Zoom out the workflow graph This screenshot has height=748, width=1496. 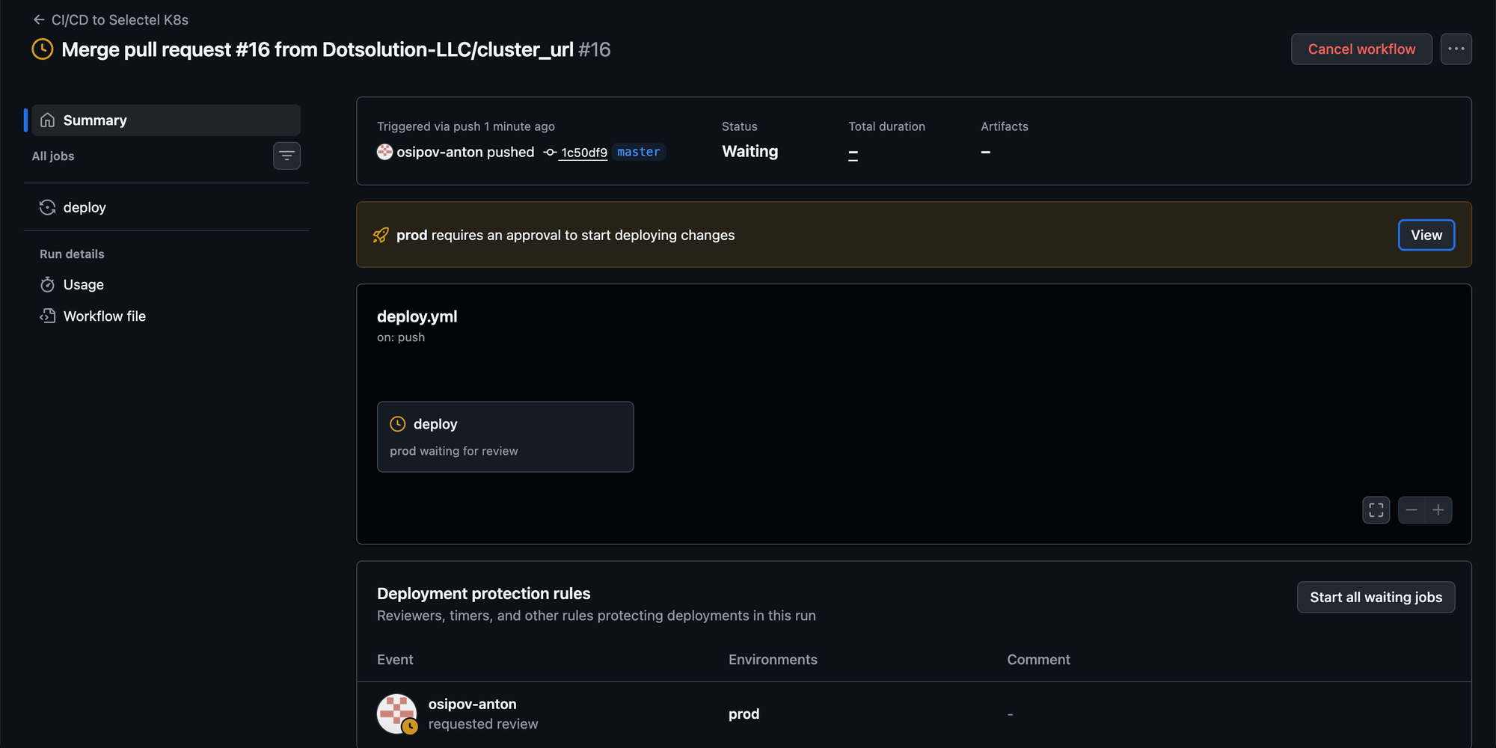(x=1411, y=510)
